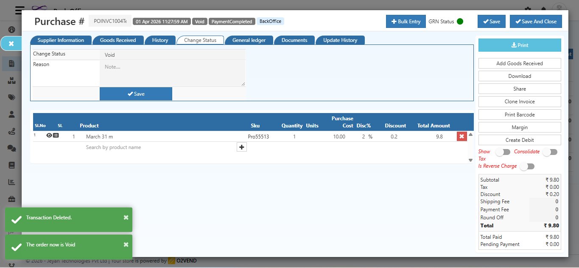Enable the Show Tax toggle
579x268 pixels.
(503, 152)
